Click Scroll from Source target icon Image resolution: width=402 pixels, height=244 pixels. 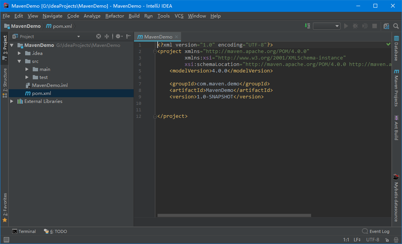99,36
